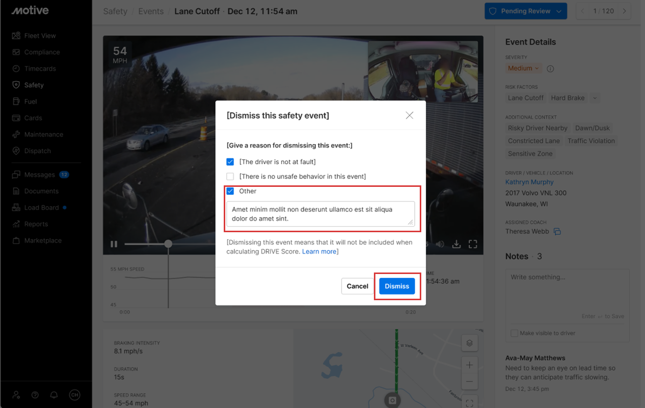Open the Learn more link
This screenshot has width=645, height=408.
[319, 251]
